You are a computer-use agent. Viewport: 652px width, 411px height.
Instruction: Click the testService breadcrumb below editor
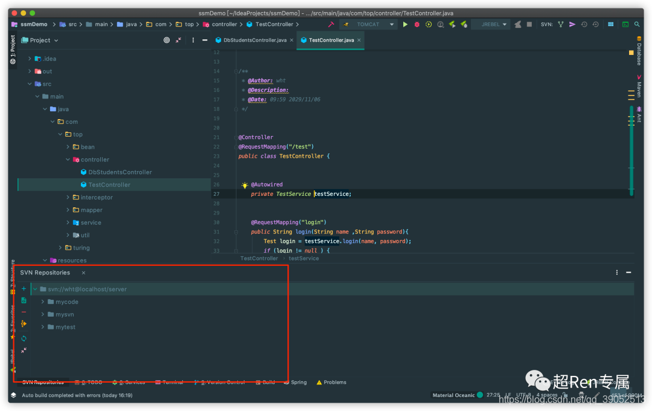[x=304, y=259]
